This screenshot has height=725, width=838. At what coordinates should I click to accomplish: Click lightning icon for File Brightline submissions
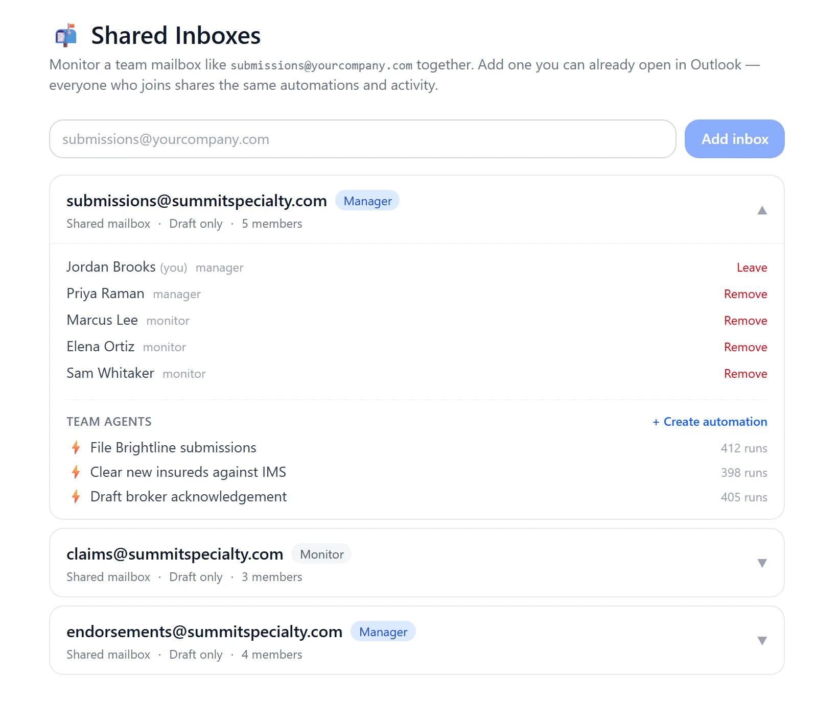[x=76, y=448]
